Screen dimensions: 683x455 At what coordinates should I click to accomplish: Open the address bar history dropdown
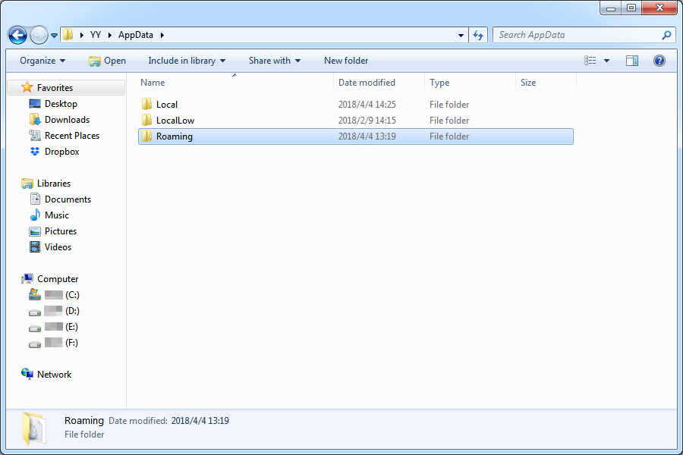click(461, 36)
